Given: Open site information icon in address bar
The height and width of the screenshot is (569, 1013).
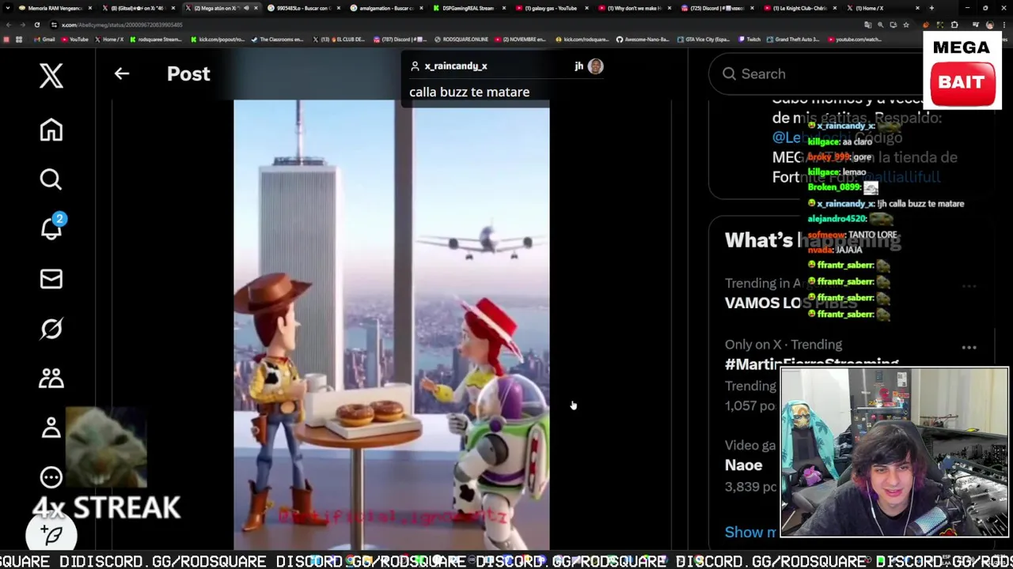Looking at the screenshot, I should tap(54, 24).
